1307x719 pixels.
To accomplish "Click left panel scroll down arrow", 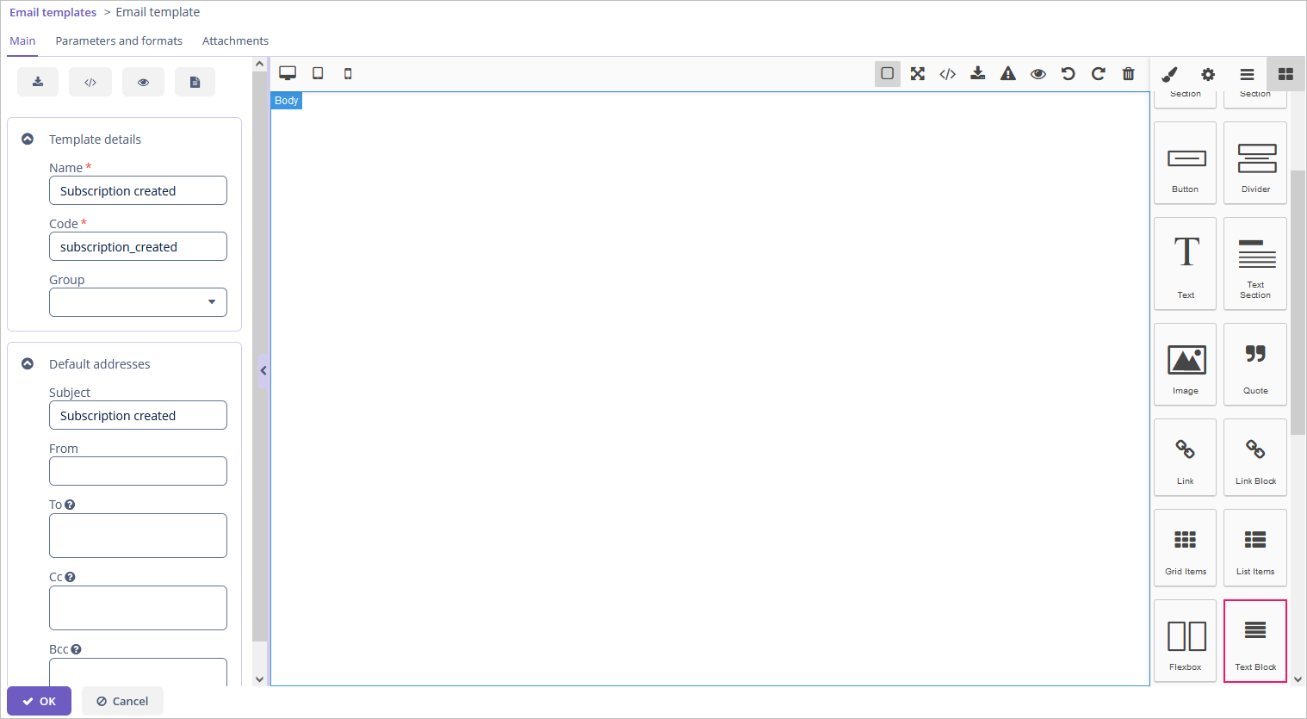I will point(259,679).
